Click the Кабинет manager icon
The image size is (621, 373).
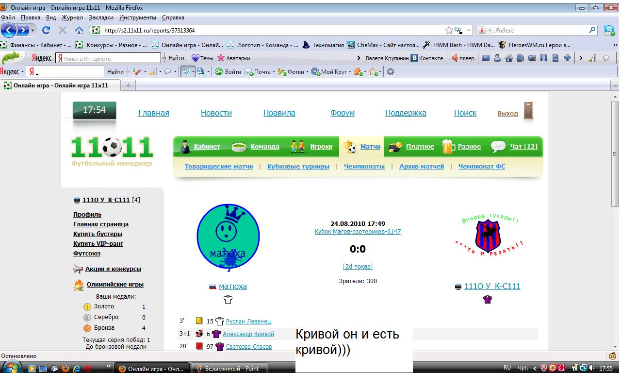pos(185,146)
